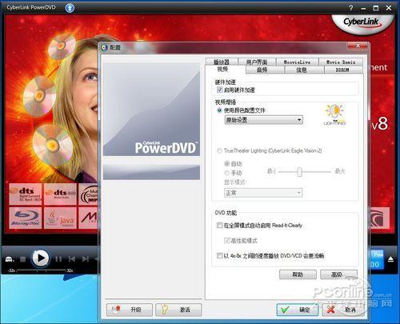Click the blue update icon in PowerDVD title bar
400x324 pixels.
pyautogui.click(x=70, y=8)
